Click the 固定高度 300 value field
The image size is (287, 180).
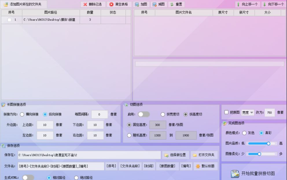click(158, 125)
